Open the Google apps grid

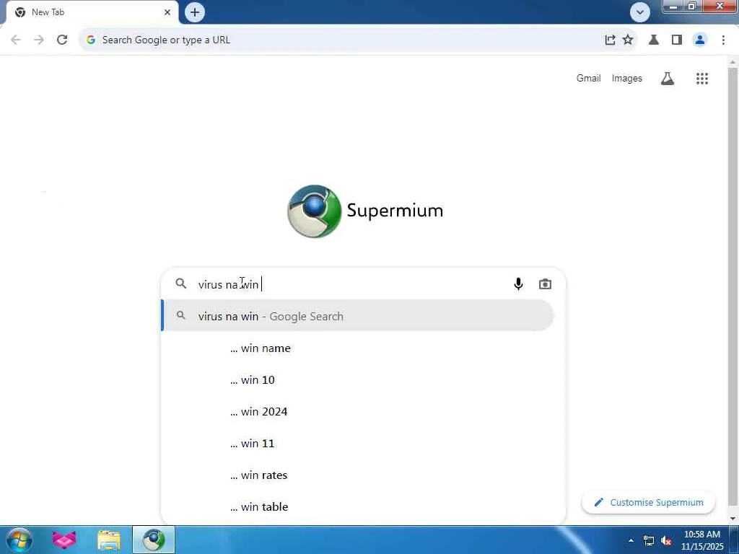pyautogui.click(x=701, y=78)
